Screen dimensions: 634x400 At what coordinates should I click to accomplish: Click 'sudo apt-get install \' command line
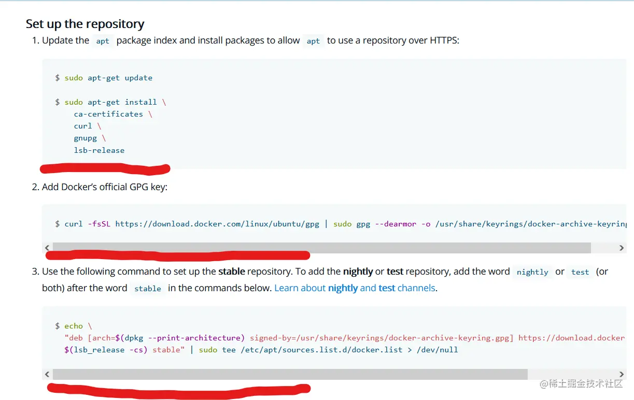point(110,102)
